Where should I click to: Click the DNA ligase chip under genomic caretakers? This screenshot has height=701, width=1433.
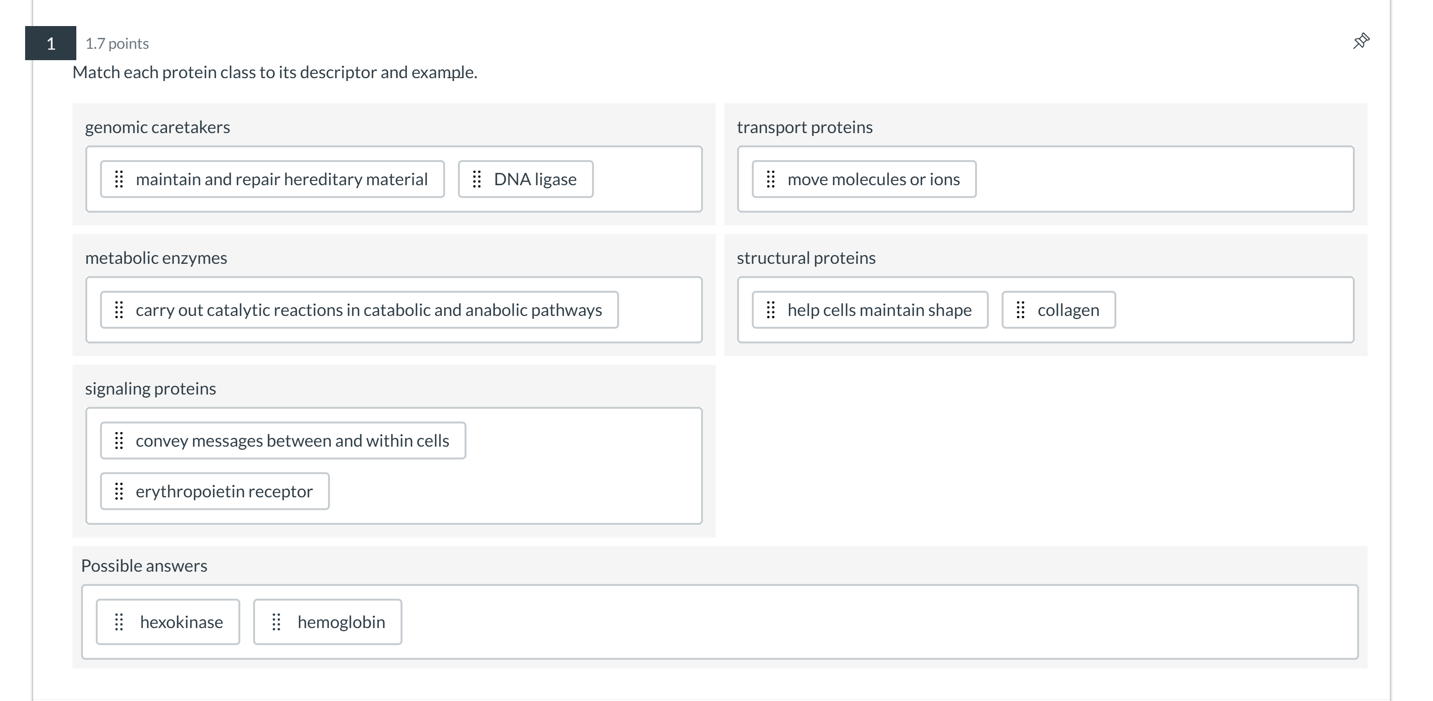tap(535, 179)
